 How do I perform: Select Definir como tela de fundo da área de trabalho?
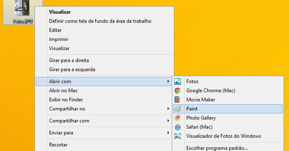[x=100, y=21]
